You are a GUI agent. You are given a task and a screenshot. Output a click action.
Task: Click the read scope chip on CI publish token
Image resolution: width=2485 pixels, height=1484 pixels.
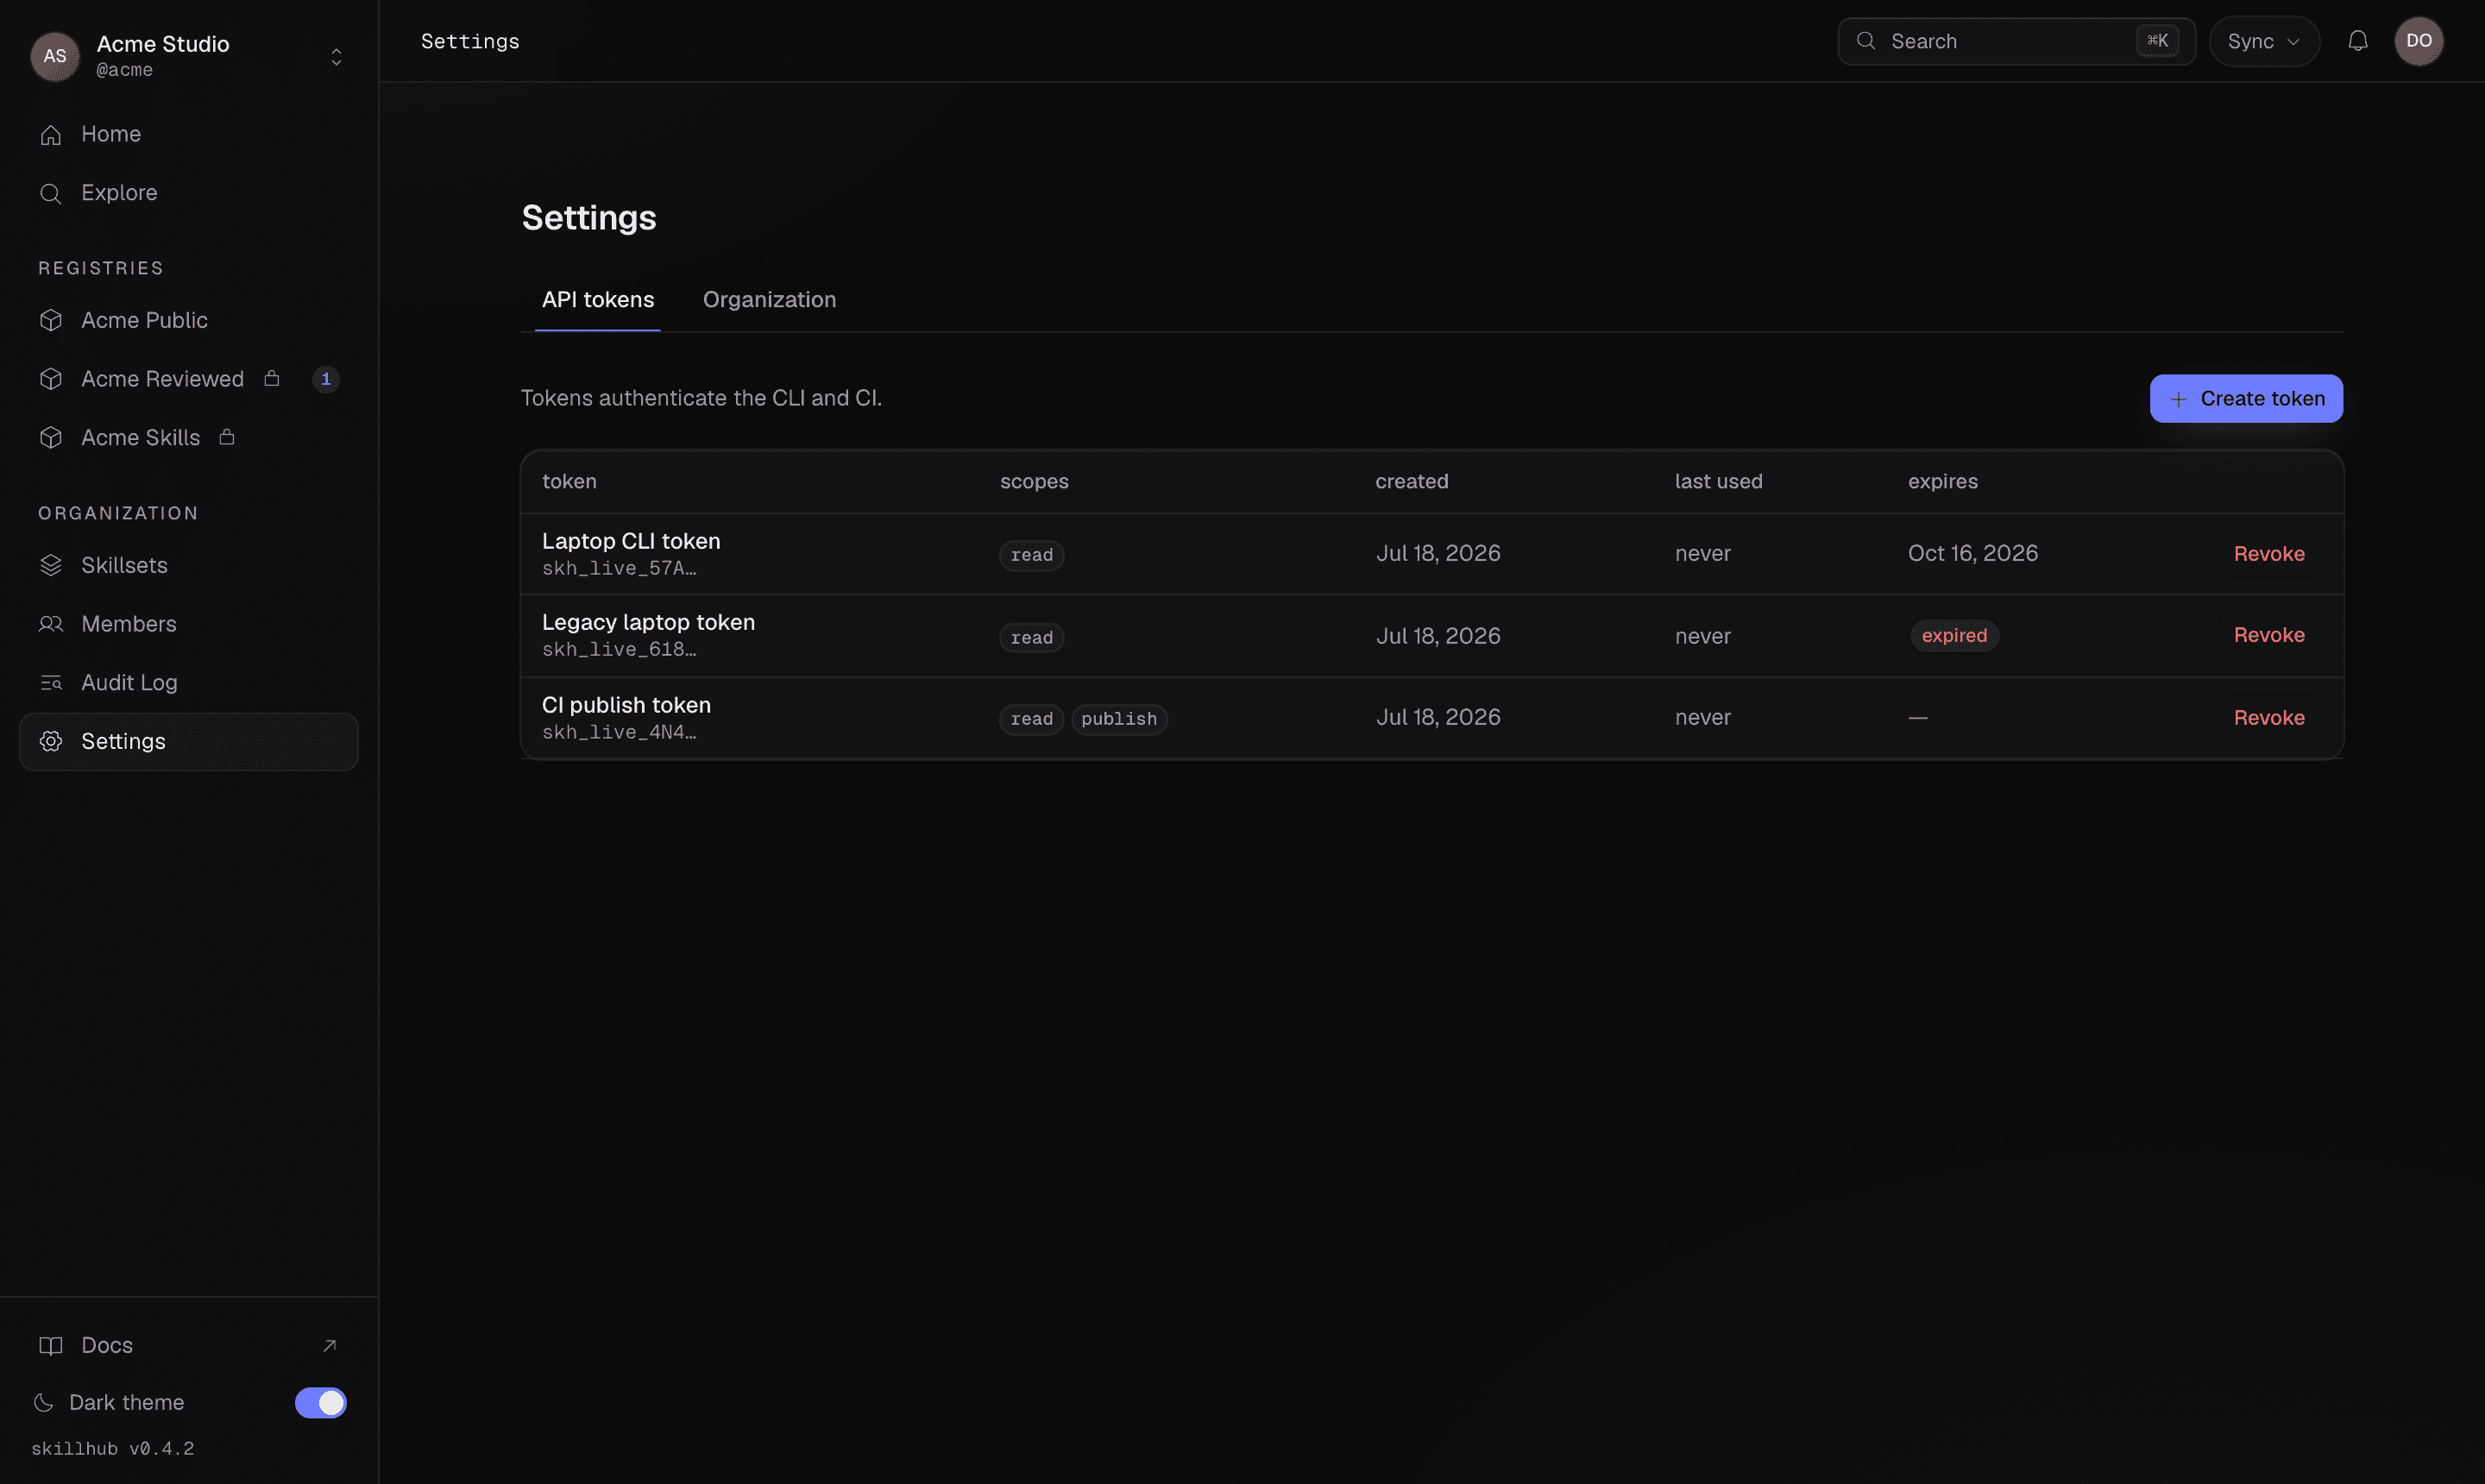click(x=1031, y=719)
